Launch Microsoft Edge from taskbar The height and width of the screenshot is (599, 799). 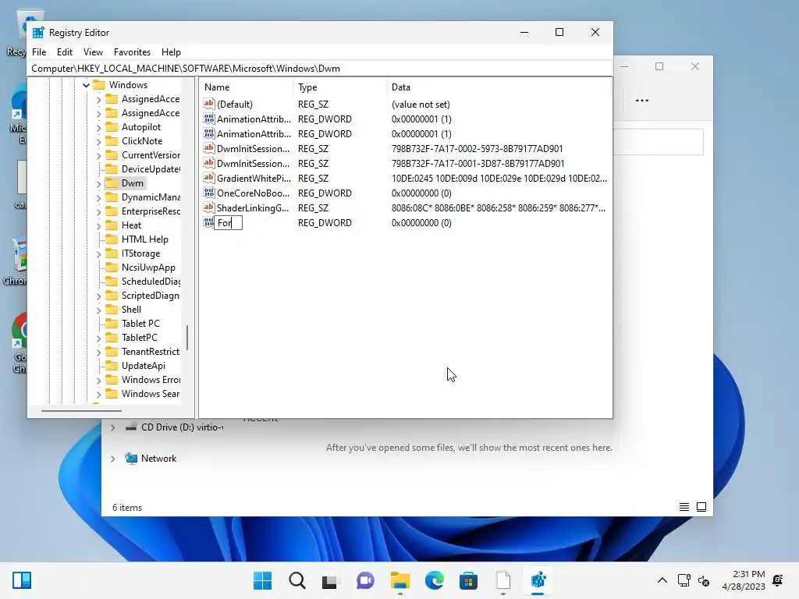click(434, 580)
